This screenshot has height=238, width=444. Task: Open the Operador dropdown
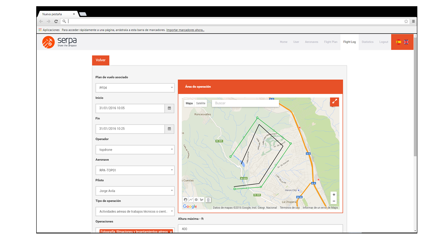click(135, 150)
